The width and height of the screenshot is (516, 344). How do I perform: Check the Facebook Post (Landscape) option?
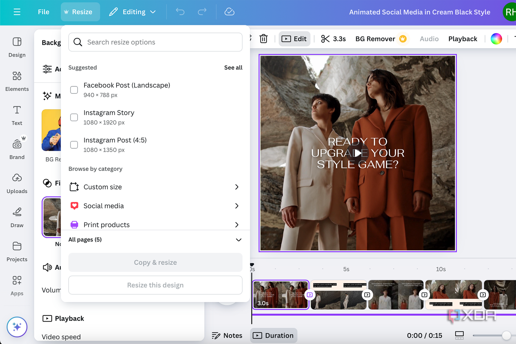click(74, 90)
